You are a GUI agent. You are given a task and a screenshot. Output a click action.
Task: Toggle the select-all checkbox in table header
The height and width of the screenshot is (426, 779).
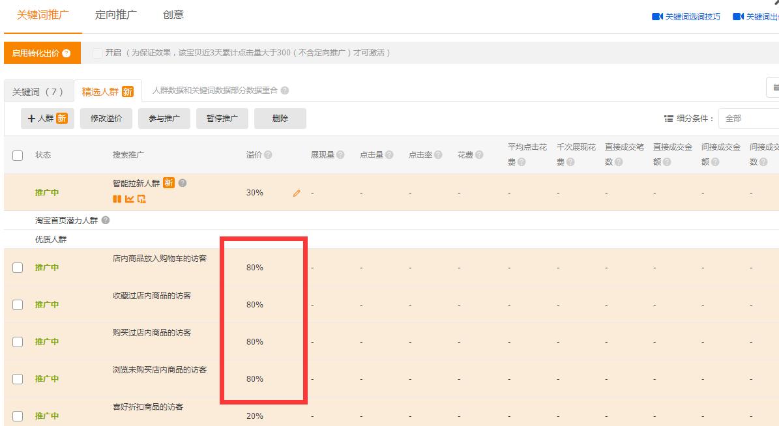[x=17, y=154]
